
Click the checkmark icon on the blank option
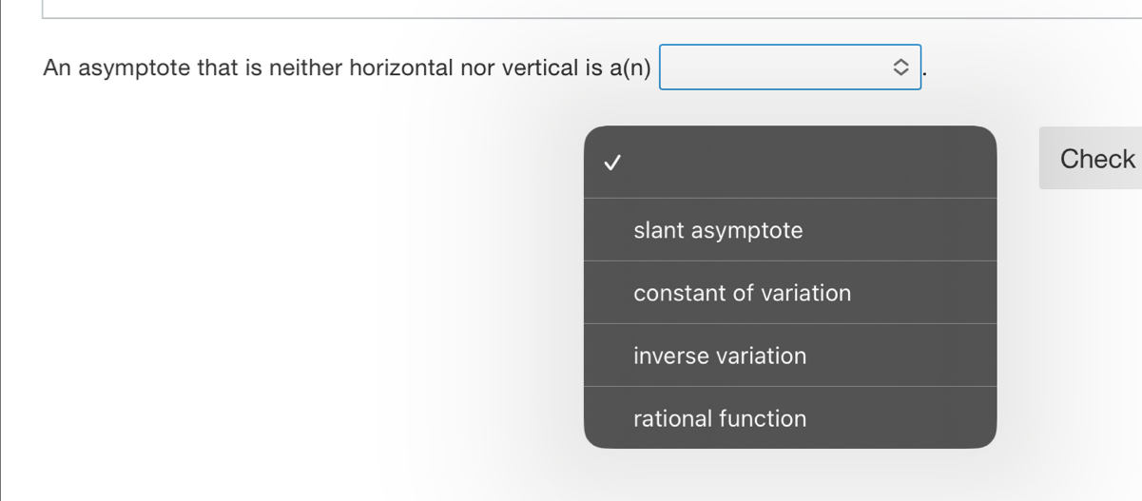pos(613,164)
